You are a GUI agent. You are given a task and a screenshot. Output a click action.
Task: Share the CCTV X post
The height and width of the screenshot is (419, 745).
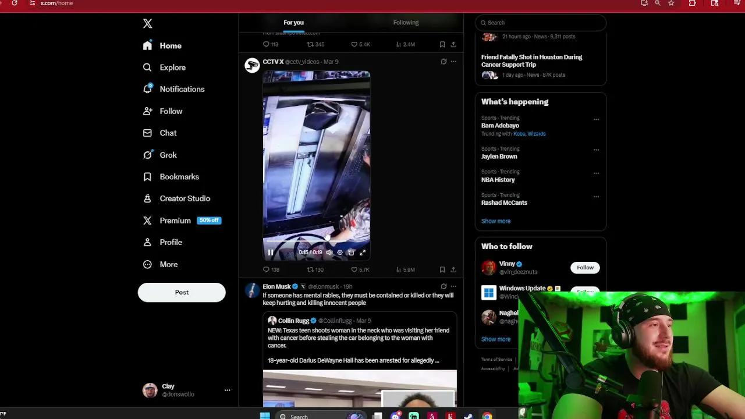[x=453, y=269]
